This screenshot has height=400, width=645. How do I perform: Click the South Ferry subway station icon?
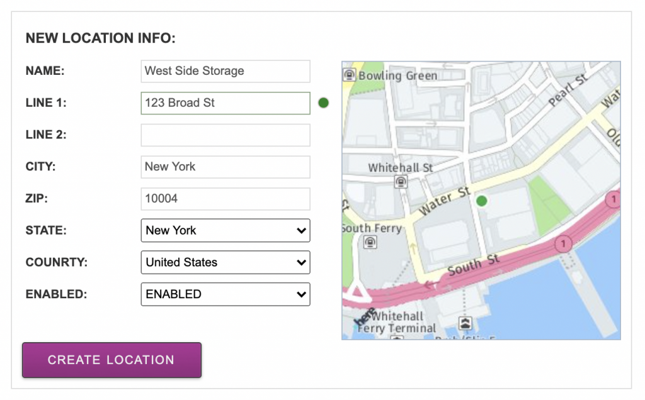370,242
